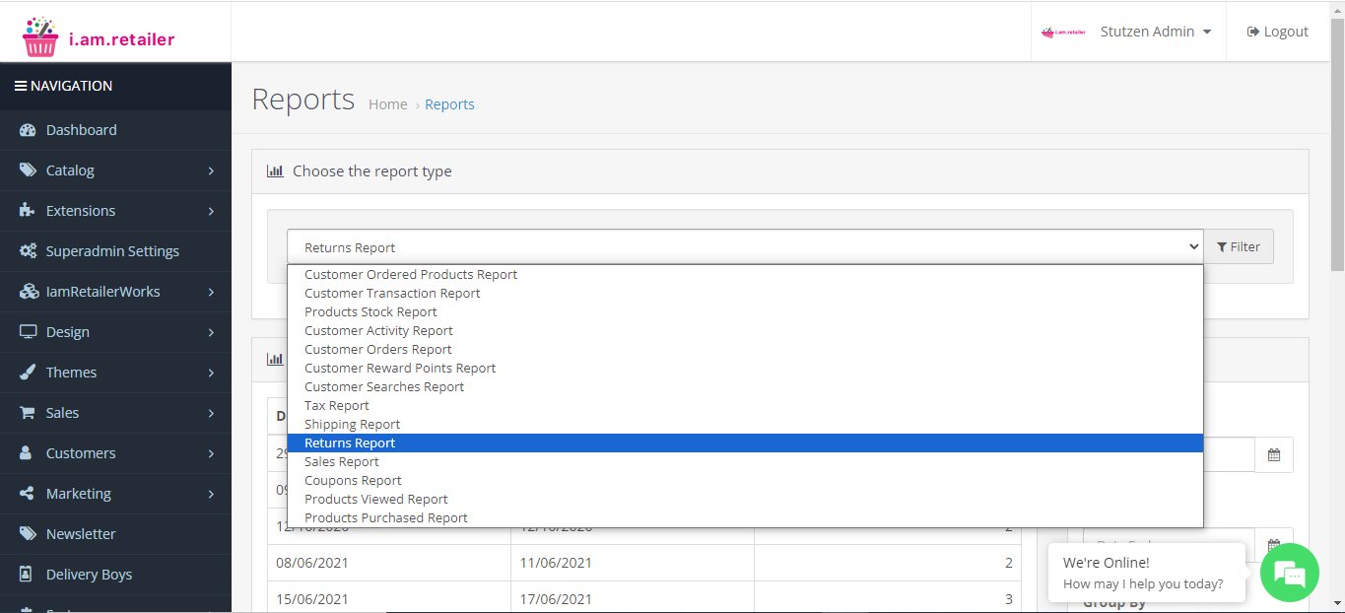Image resolution: width=1345 pixels, height=613 pixels.
Task: Toggle the NAVIGATION hamburger icon
Action: click(20, 86)
